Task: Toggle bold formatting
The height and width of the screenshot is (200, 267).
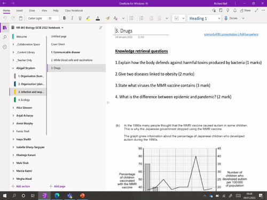Action: (65, 18)
